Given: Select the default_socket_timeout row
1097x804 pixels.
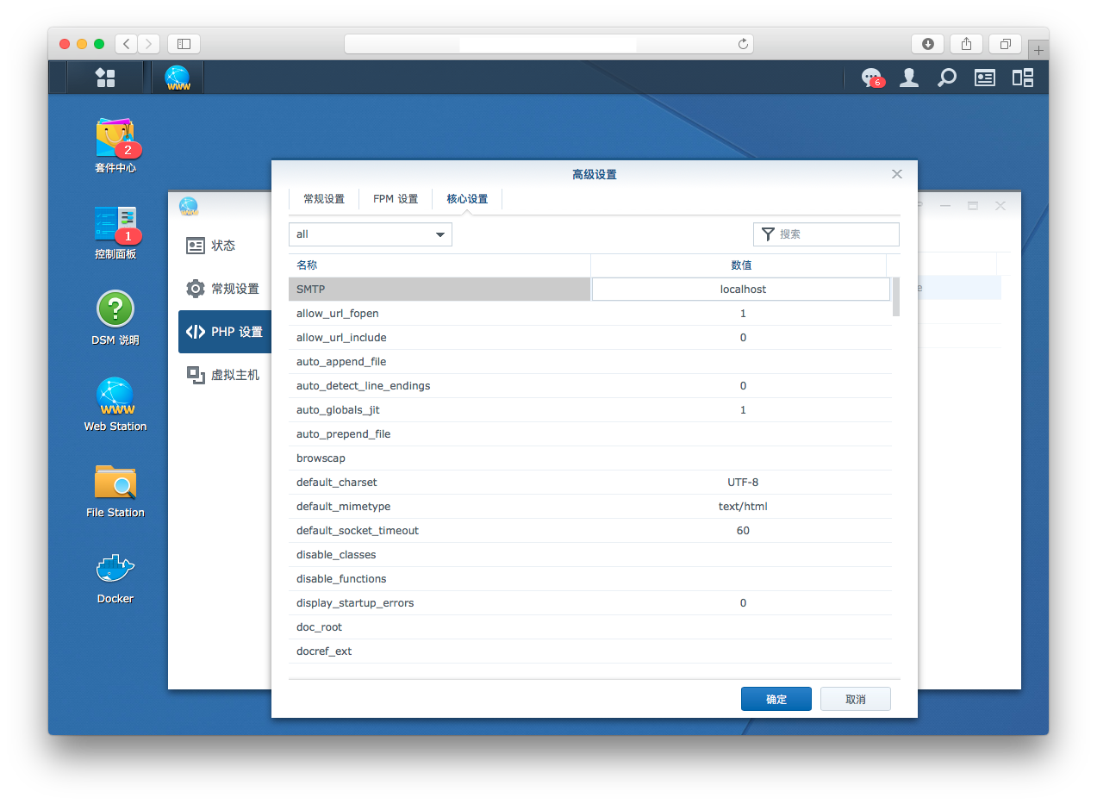Looking at the screenshot, I should tap(589, 531).
